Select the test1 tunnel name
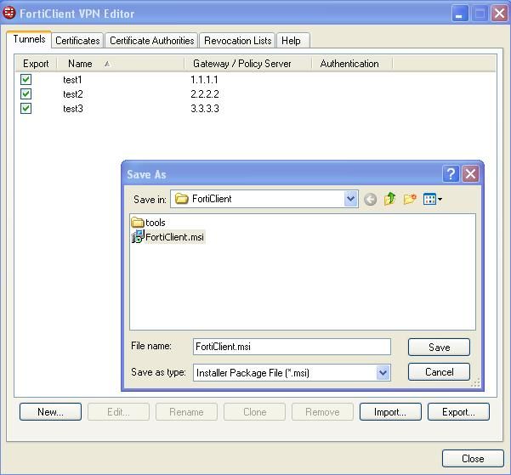The width and height of the screenshot is (511, 475). [x=72, y=80]
